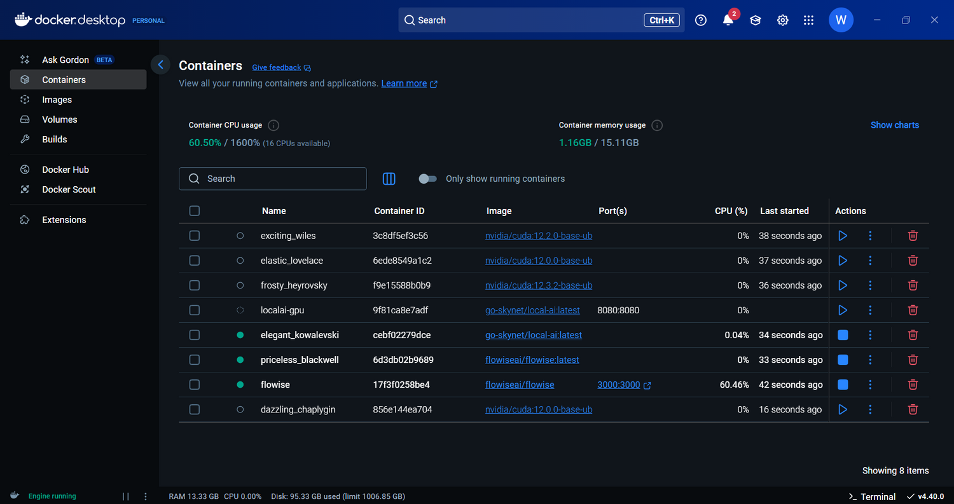Stop the flowise container
954x504 pixels.
pos(843,385)
